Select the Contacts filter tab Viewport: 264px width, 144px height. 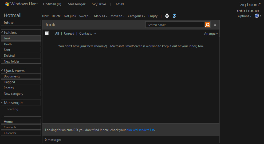[x=85, y=34]
